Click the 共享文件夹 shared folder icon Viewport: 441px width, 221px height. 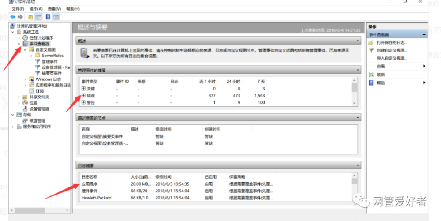[x=25, y=97]
